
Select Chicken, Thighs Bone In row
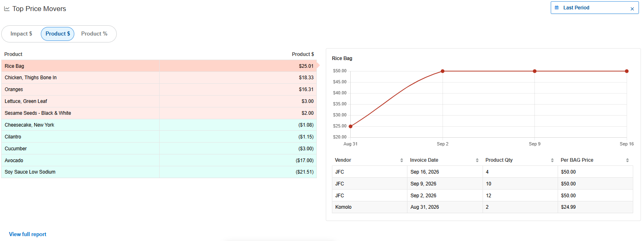coord(159,78)
